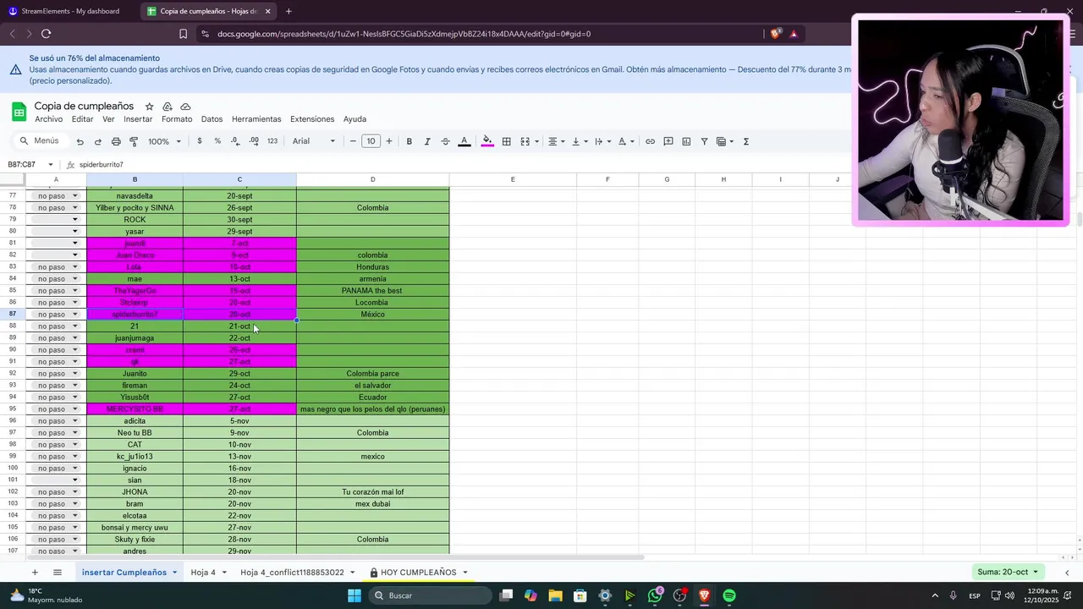This screenshot has height=609, width=1083.
Task: Open the Datos menu
Action: [212, 119]
